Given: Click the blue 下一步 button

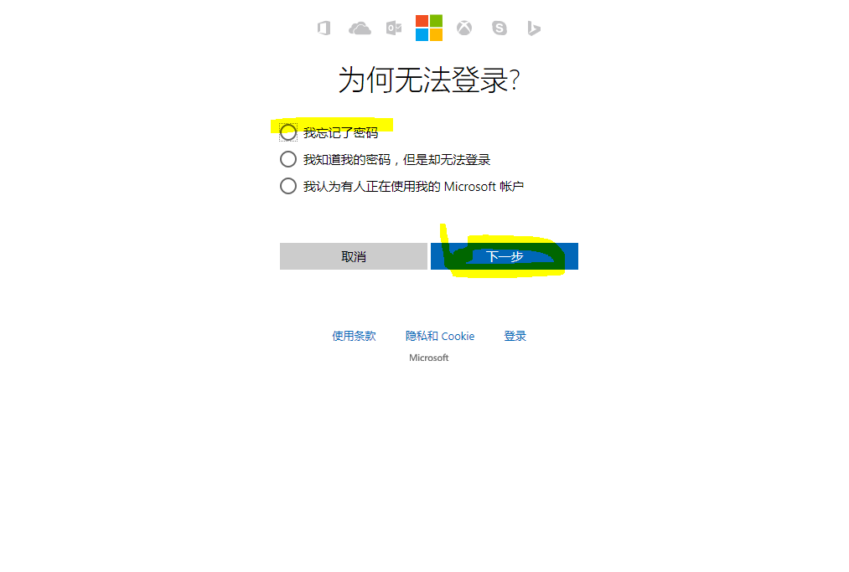Looking at the screenshot, I should (505, 256).
